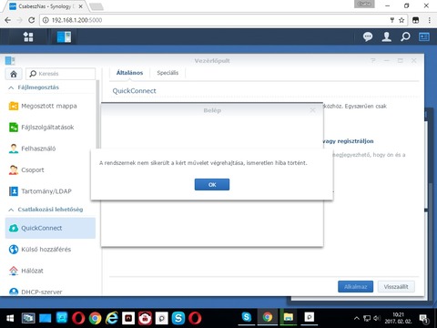Click the 'vagy regisztráljon' link
Viewport: 437px width, 328px height.
click(x=348, y=141)
